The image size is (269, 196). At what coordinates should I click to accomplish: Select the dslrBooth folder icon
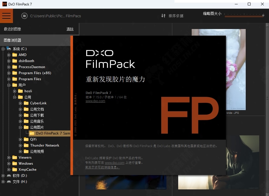15,61
